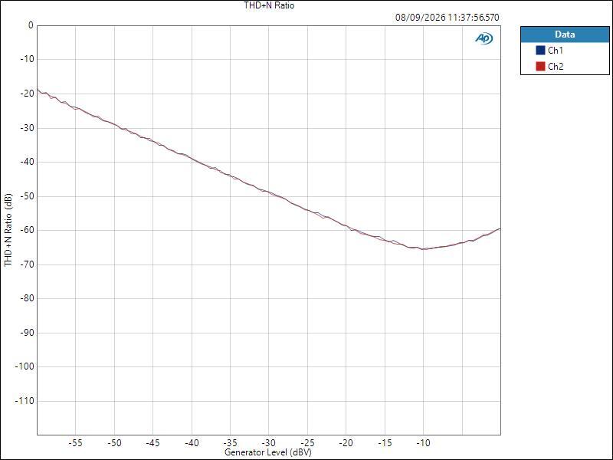Click the Generator Level (dBV) axis label
The image size is (613, 460).
click(x=267, y=452)
